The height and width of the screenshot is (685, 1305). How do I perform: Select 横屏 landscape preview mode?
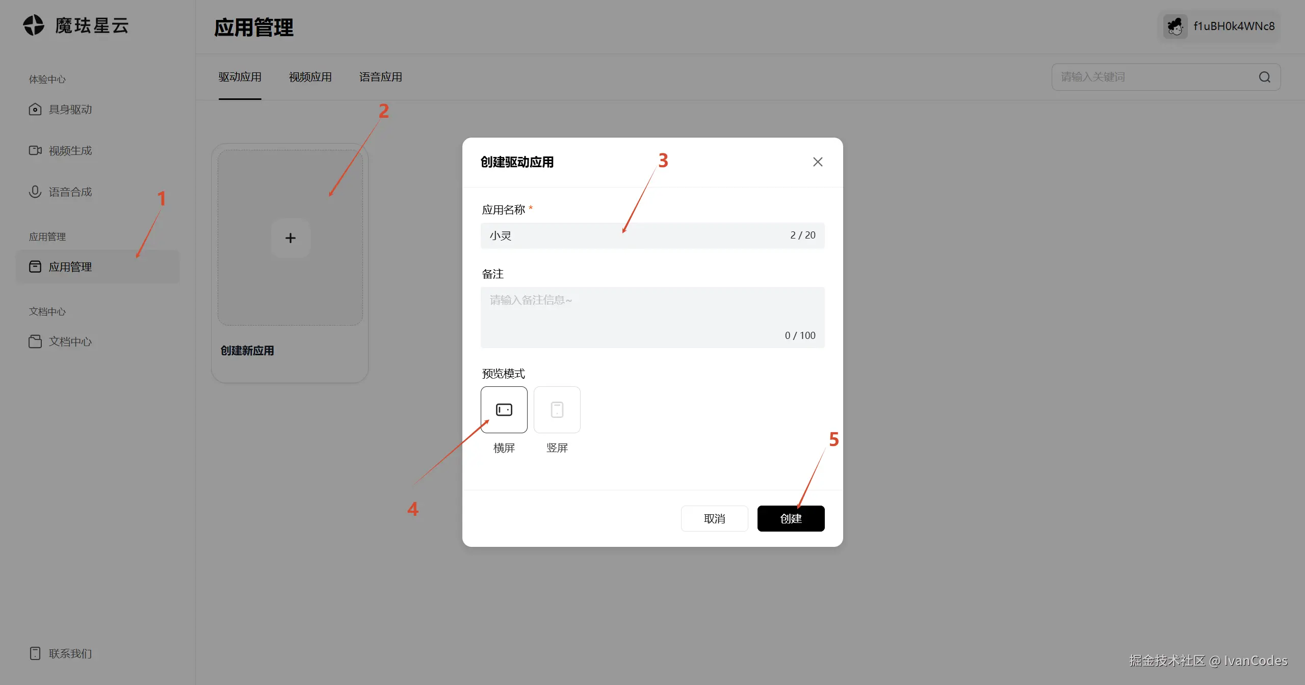(504, 410)
